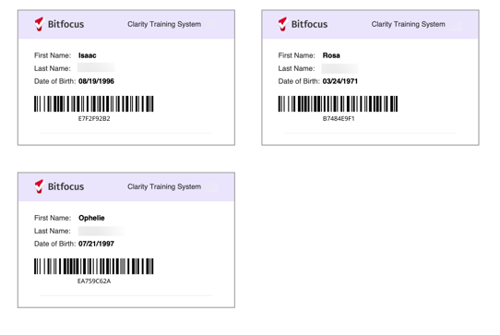Click the Bitfocus logo on Rosa's card
500x335 pixels.
303,24
